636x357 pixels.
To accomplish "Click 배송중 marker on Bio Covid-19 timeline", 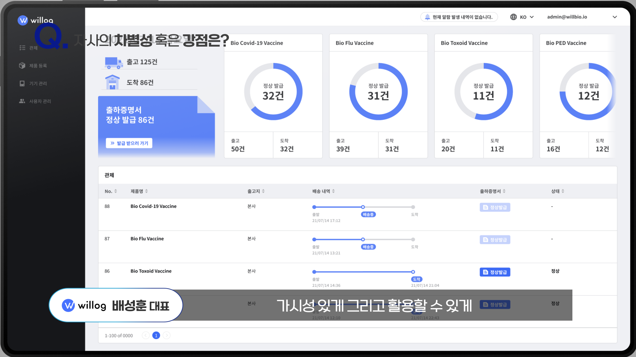I will pyautogui.click(x=368, y=215).
